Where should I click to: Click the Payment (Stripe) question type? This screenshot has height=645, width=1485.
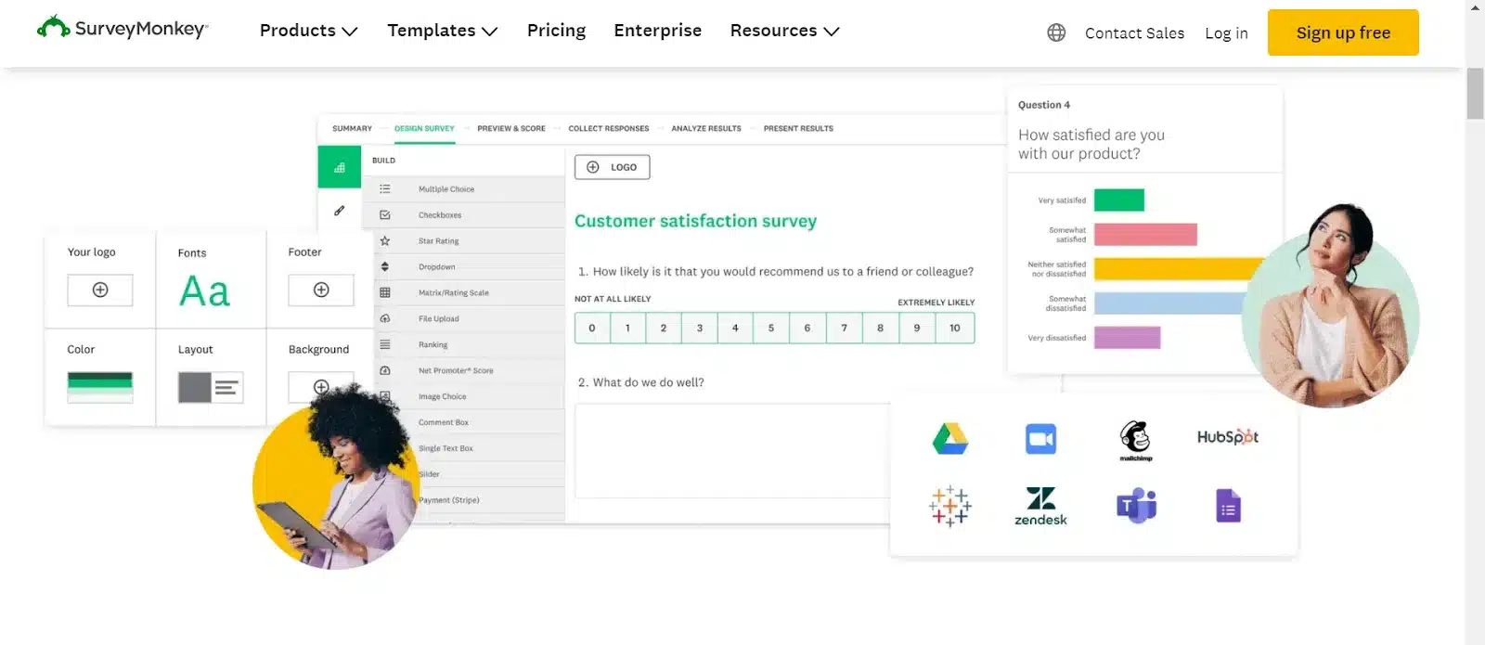pos(449,500)
